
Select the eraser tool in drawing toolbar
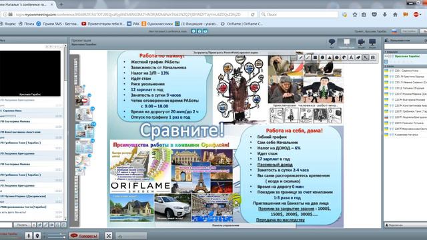point(358,57)
